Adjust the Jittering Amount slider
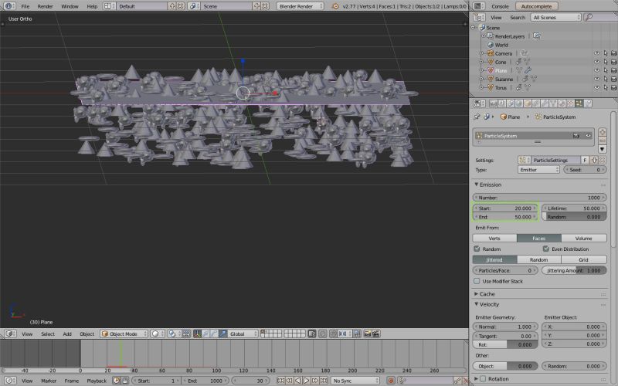Viewport: 618px width, 386px height. [x=574, y=271]
